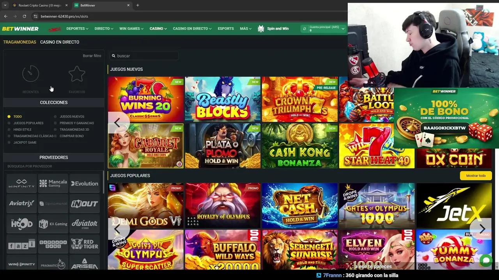The width and height of the screenshot is (499, 280).
Task: Select the Aviator Studio provider logo
Action: (85, 224)
